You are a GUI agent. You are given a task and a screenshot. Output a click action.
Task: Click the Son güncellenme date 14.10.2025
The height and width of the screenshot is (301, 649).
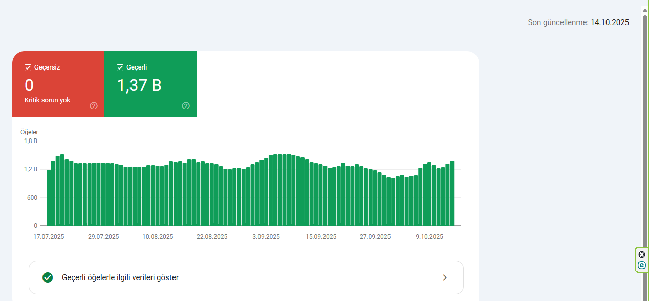(x=610, y=22)
